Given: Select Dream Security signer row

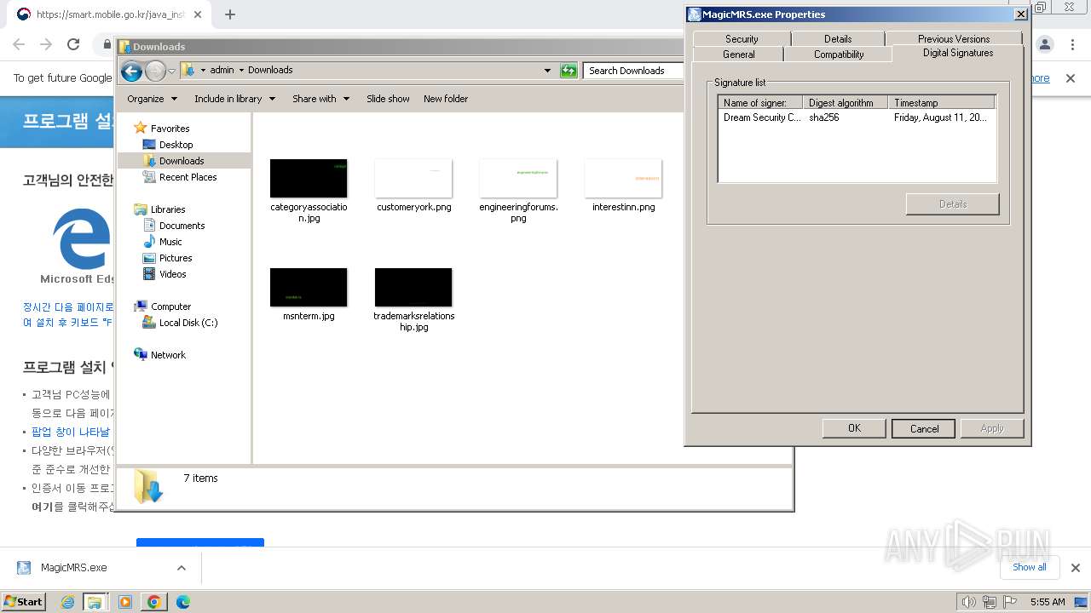Looking at the screenshot, I should (x=857, y=117).
